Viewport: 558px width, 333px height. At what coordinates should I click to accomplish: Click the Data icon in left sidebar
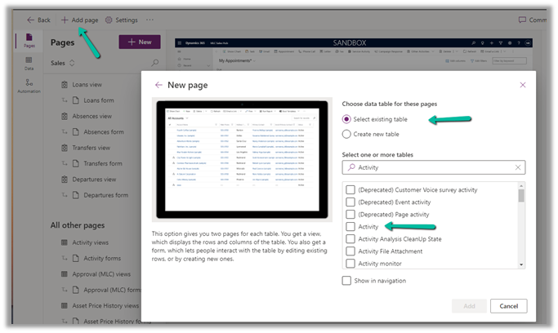29,64
